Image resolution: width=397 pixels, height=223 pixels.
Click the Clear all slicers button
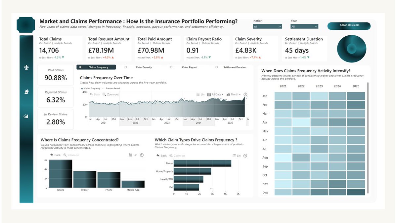(349, 26)
